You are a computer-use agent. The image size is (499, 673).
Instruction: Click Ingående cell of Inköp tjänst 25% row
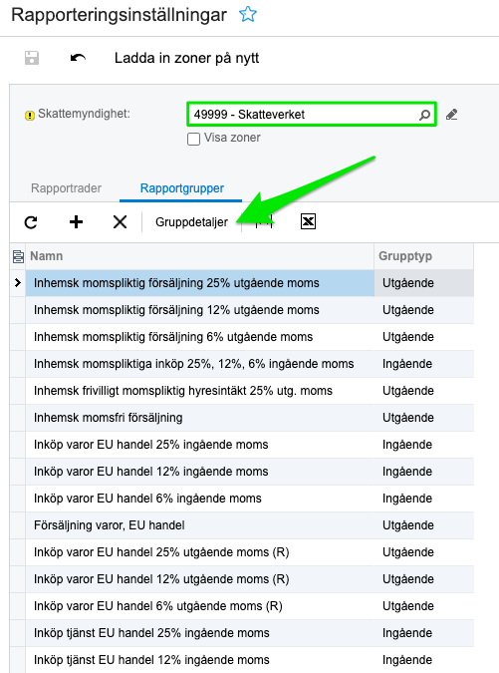coord(424,633)
